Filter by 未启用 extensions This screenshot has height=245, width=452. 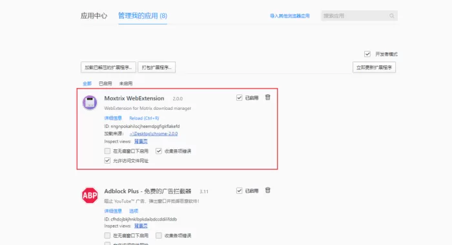pyautogui.click(x=126, y=83)
